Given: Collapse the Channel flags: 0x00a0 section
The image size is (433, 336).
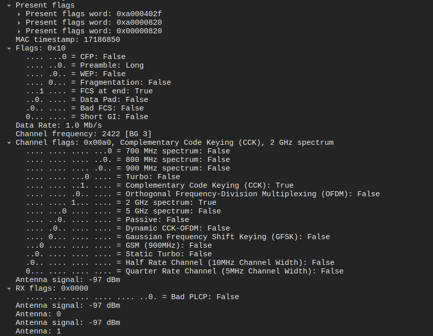Looking at the screenshot, I should pyautogui.click(x=9, y=143).
